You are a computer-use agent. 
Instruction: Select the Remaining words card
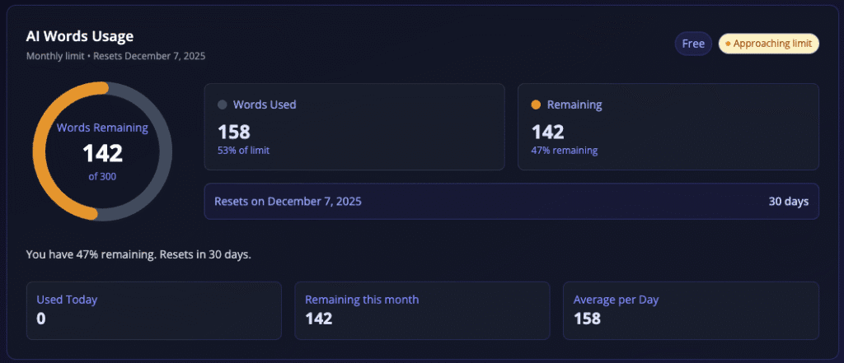pos(668,127)
